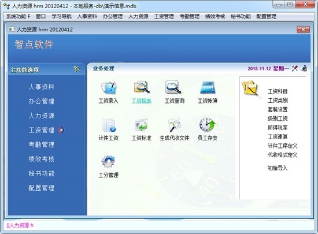Open the 工资查询 magnifier icon
318x234 pixels.
tap(174, 87)
